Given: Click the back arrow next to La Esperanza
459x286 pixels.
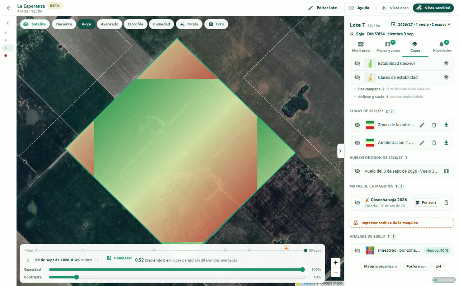Looking at the screenshot, I should [x=9, y=8].
